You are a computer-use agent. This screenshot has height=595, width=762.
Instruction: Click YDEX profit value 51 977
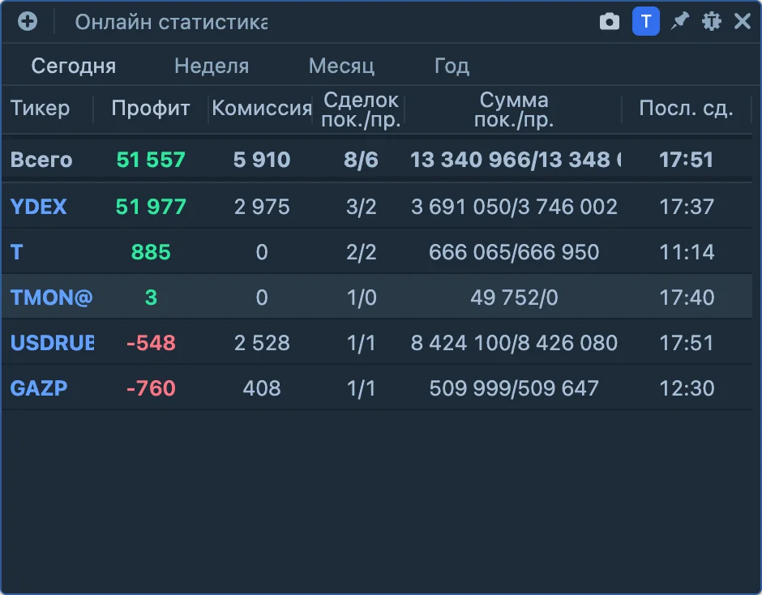pyautogui.click(x=151, y=207)
